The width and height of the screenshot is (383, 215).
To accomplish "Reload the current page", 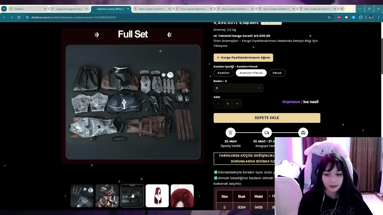I will click(19, 17).
